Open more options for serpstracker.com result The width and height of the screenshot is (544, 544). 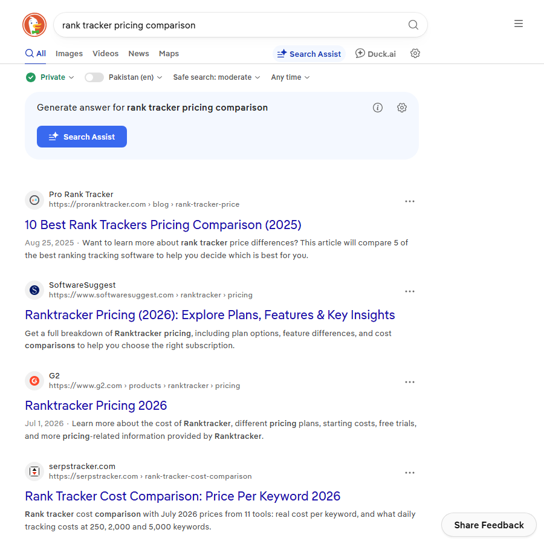coord(410,473)
